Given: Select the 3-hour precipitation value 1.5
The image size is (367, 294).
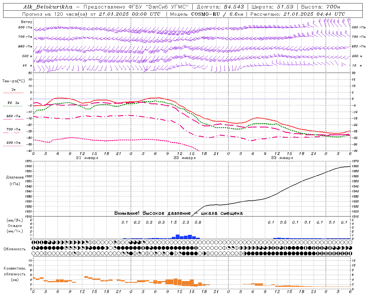Looking at the screenshot, I should coord(173,222).
